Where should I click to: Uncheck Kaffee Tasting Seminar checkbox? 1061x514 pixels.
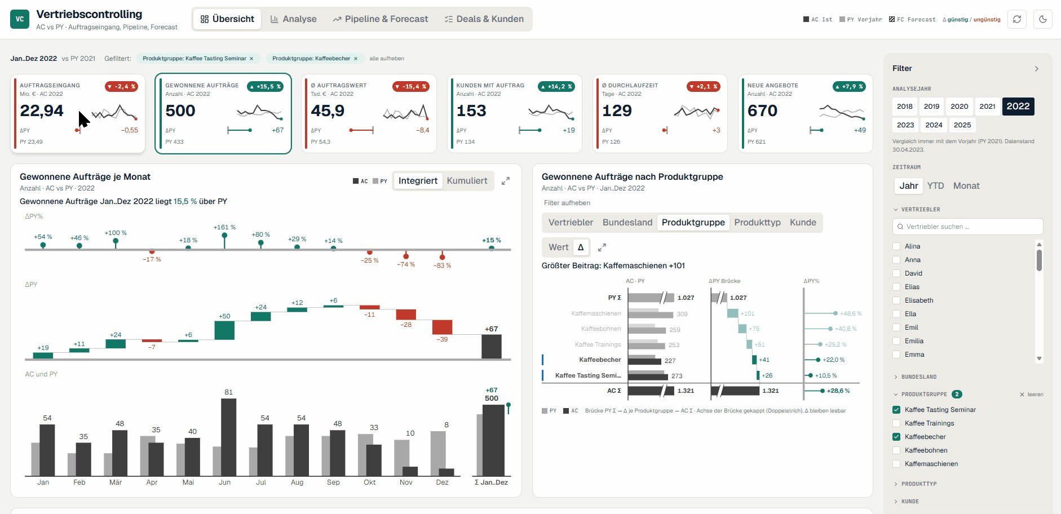(896, 410)
